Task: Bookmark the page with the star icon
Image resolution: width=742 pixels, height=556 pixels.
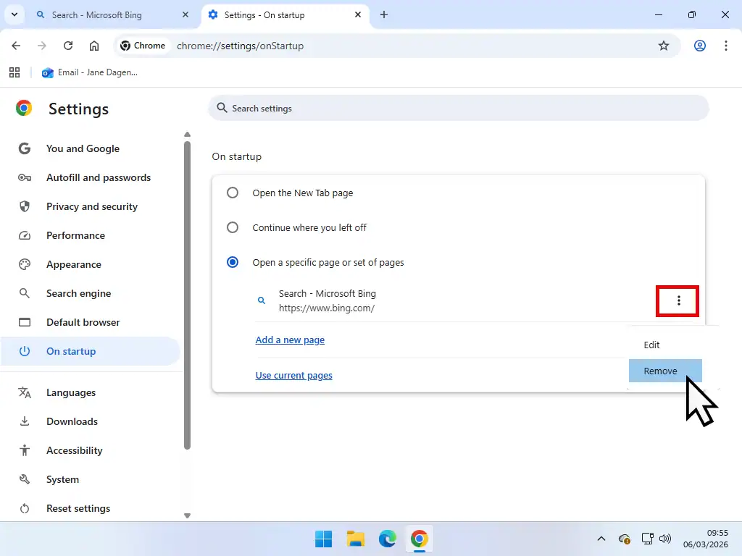Action: [664, 45]
